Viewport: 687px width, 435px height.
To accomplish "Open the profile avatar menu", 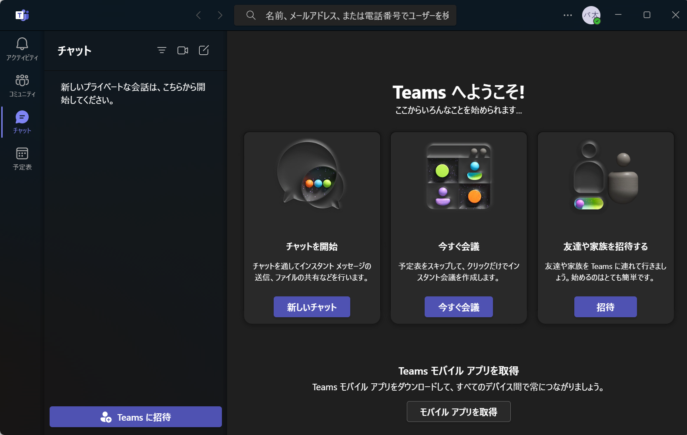I will click(591, 15).
